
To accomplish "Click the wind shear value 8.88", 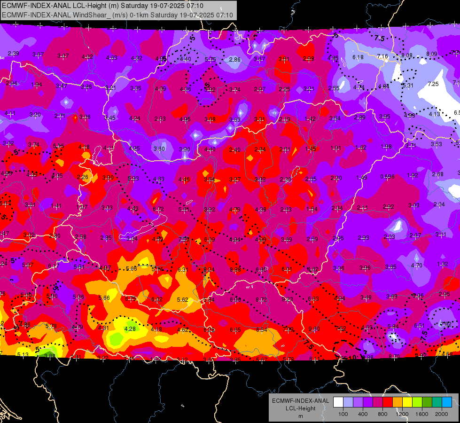I will 235,269.
